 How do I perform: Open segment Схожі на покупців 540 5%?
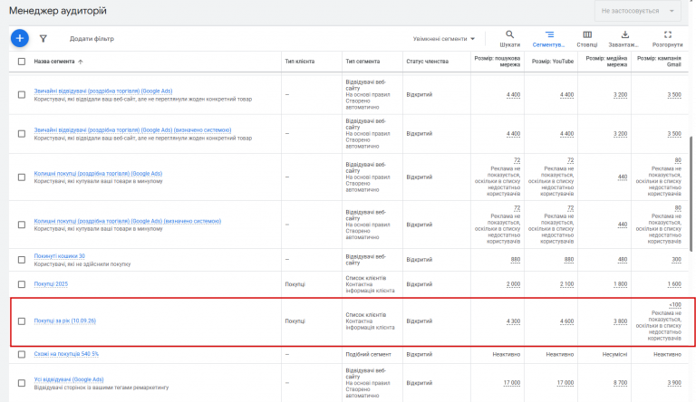[x=66, y=354]
